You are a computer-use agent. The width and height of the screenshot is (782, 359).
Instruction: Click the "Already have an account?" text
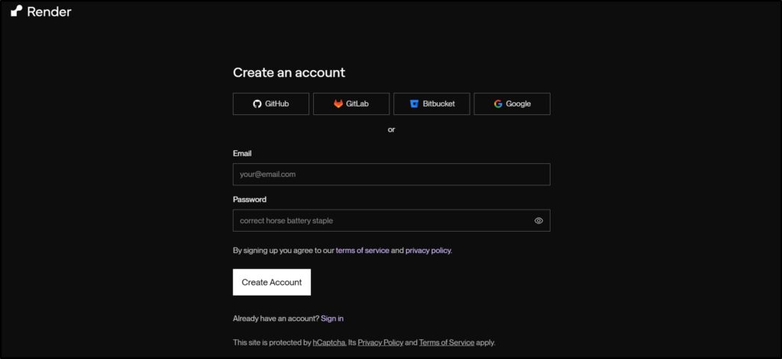[276, 318]
